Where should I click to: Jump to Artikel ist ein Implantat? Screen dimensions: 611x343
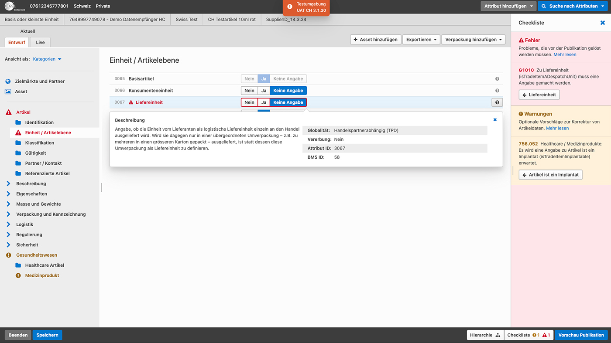click(x=550, y=175)
